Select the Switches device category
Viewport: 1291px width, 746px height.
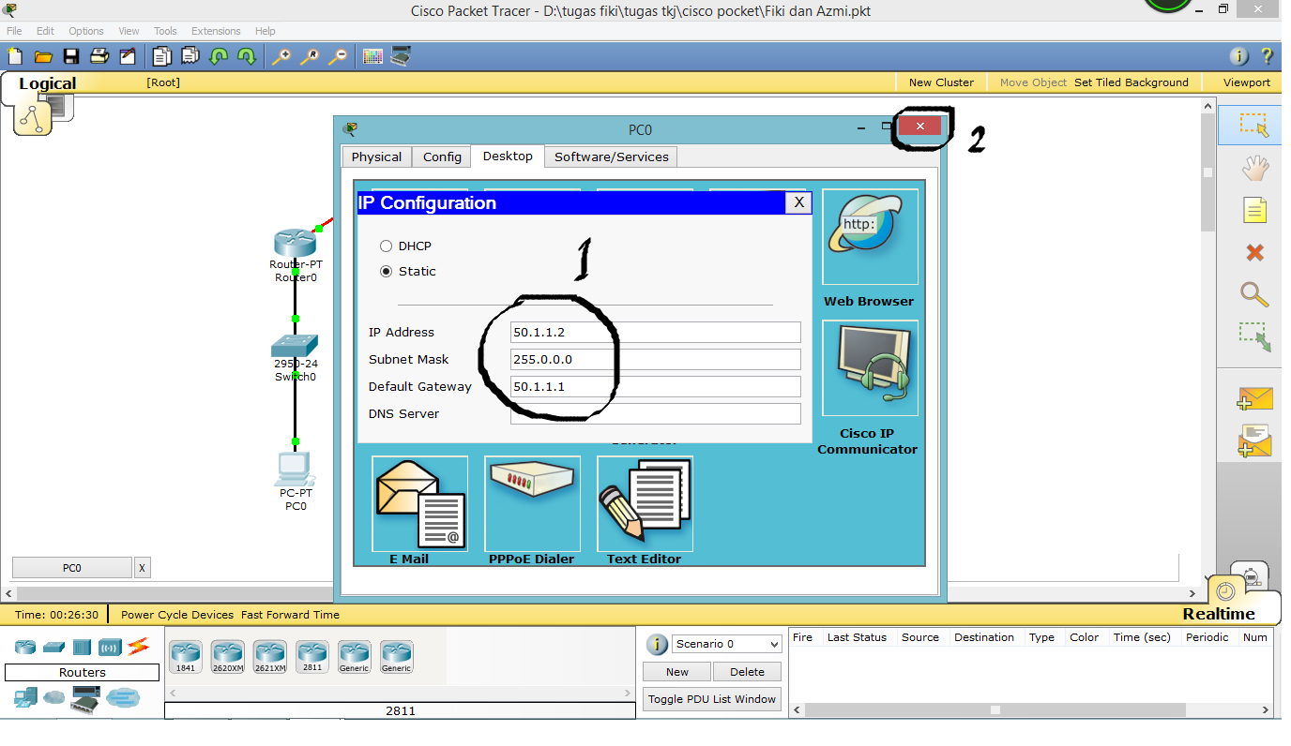(53, 647)
